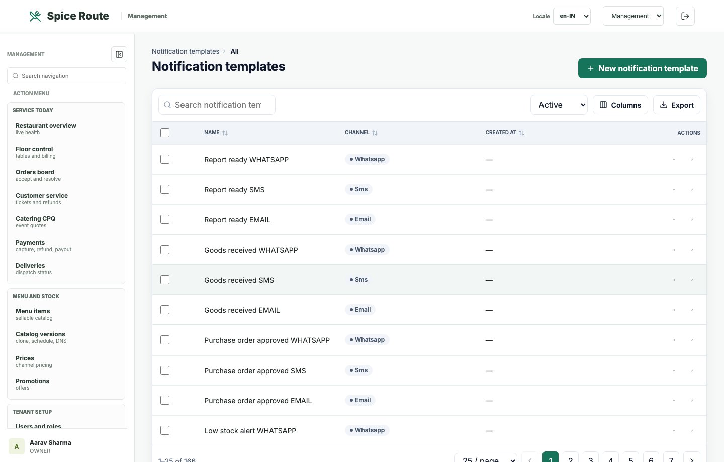Toggle the select-all checkbox in table header
The image size is (724, 462).
coord(165,133)
